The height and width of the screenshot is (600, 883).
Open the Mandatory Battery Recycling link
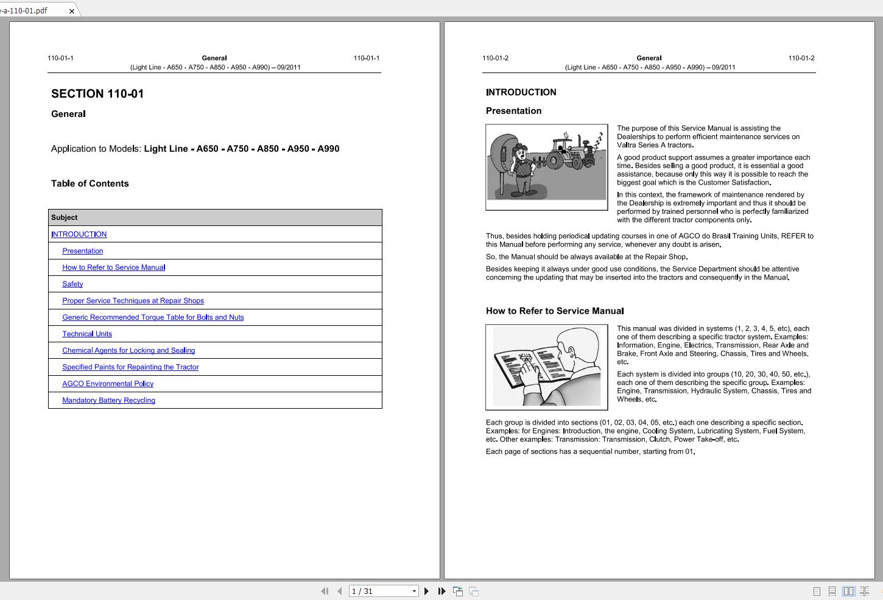(108, 400)
